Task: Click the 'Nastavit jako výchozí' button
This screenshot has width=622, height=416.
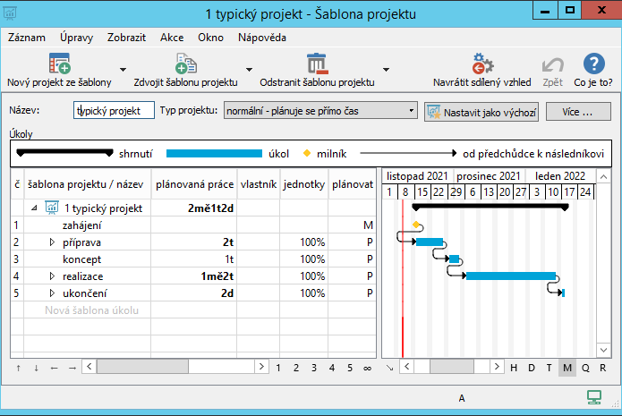Action: coord(481,112)
